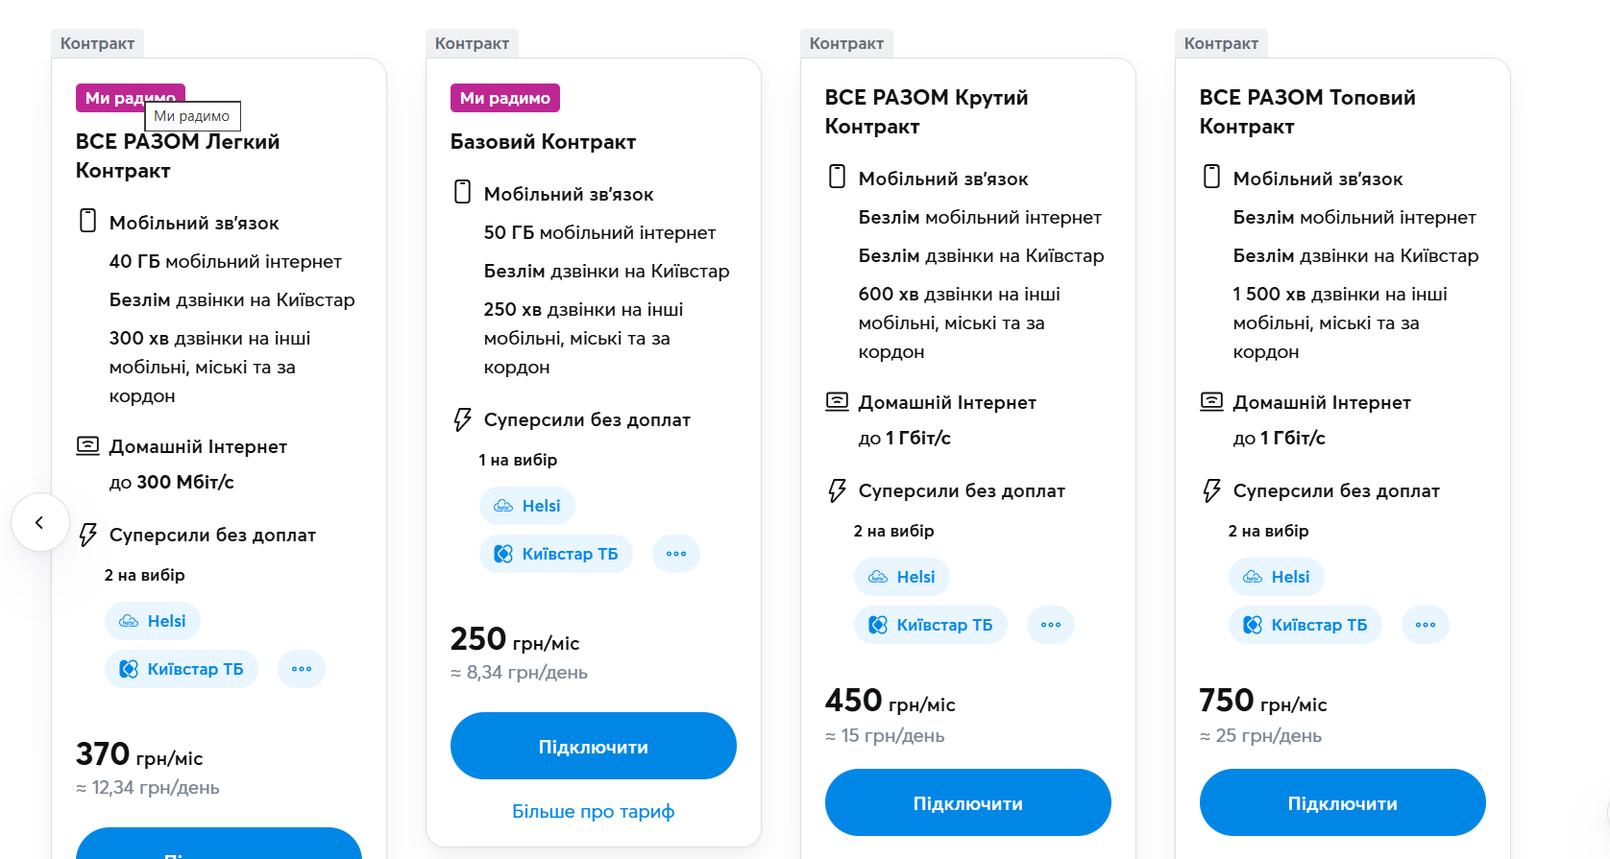Expand more superpowers in ВСЕ РАЗОМ Топовий
Screen dimensions: 1610x859
[x=1426, y=625]
